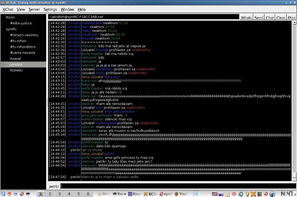Click the taskbar hide arrow at right edge
297x197 pixels.
click(x=295, y=194)
